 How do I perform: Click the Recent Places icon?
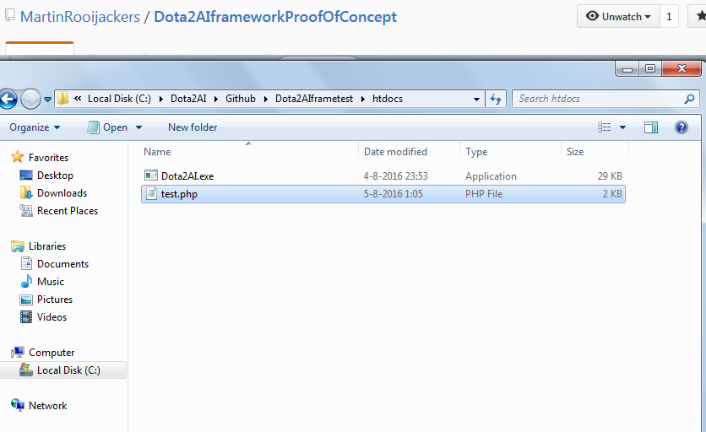26,211
